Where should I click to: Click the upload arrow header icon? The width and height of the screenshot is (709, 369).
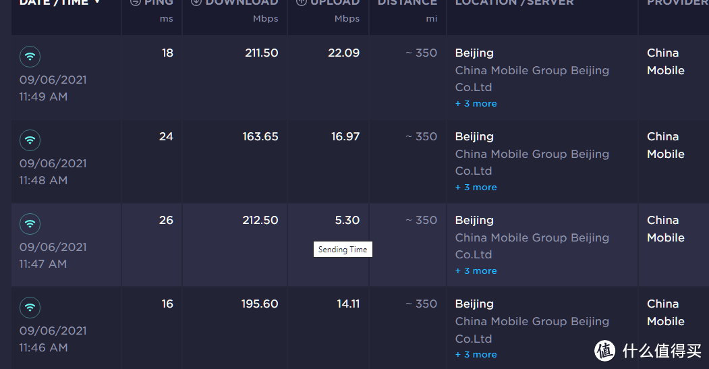tap(302, 3)
